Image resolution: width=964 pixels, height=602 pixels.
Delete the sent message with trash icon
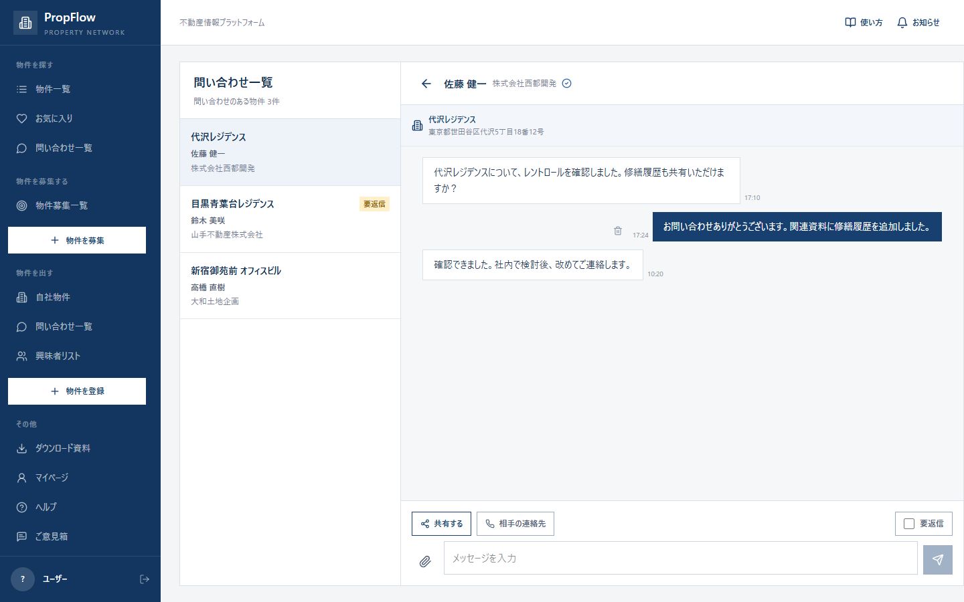(618, 231)
